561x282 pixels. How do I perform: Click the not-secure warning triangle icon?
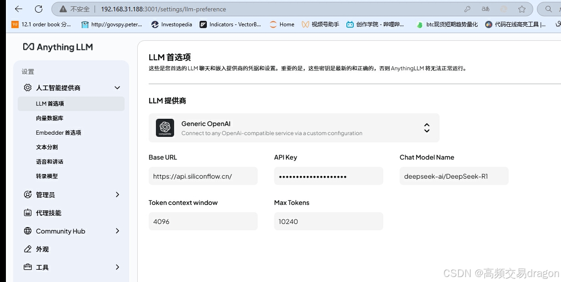pos(63,9)
